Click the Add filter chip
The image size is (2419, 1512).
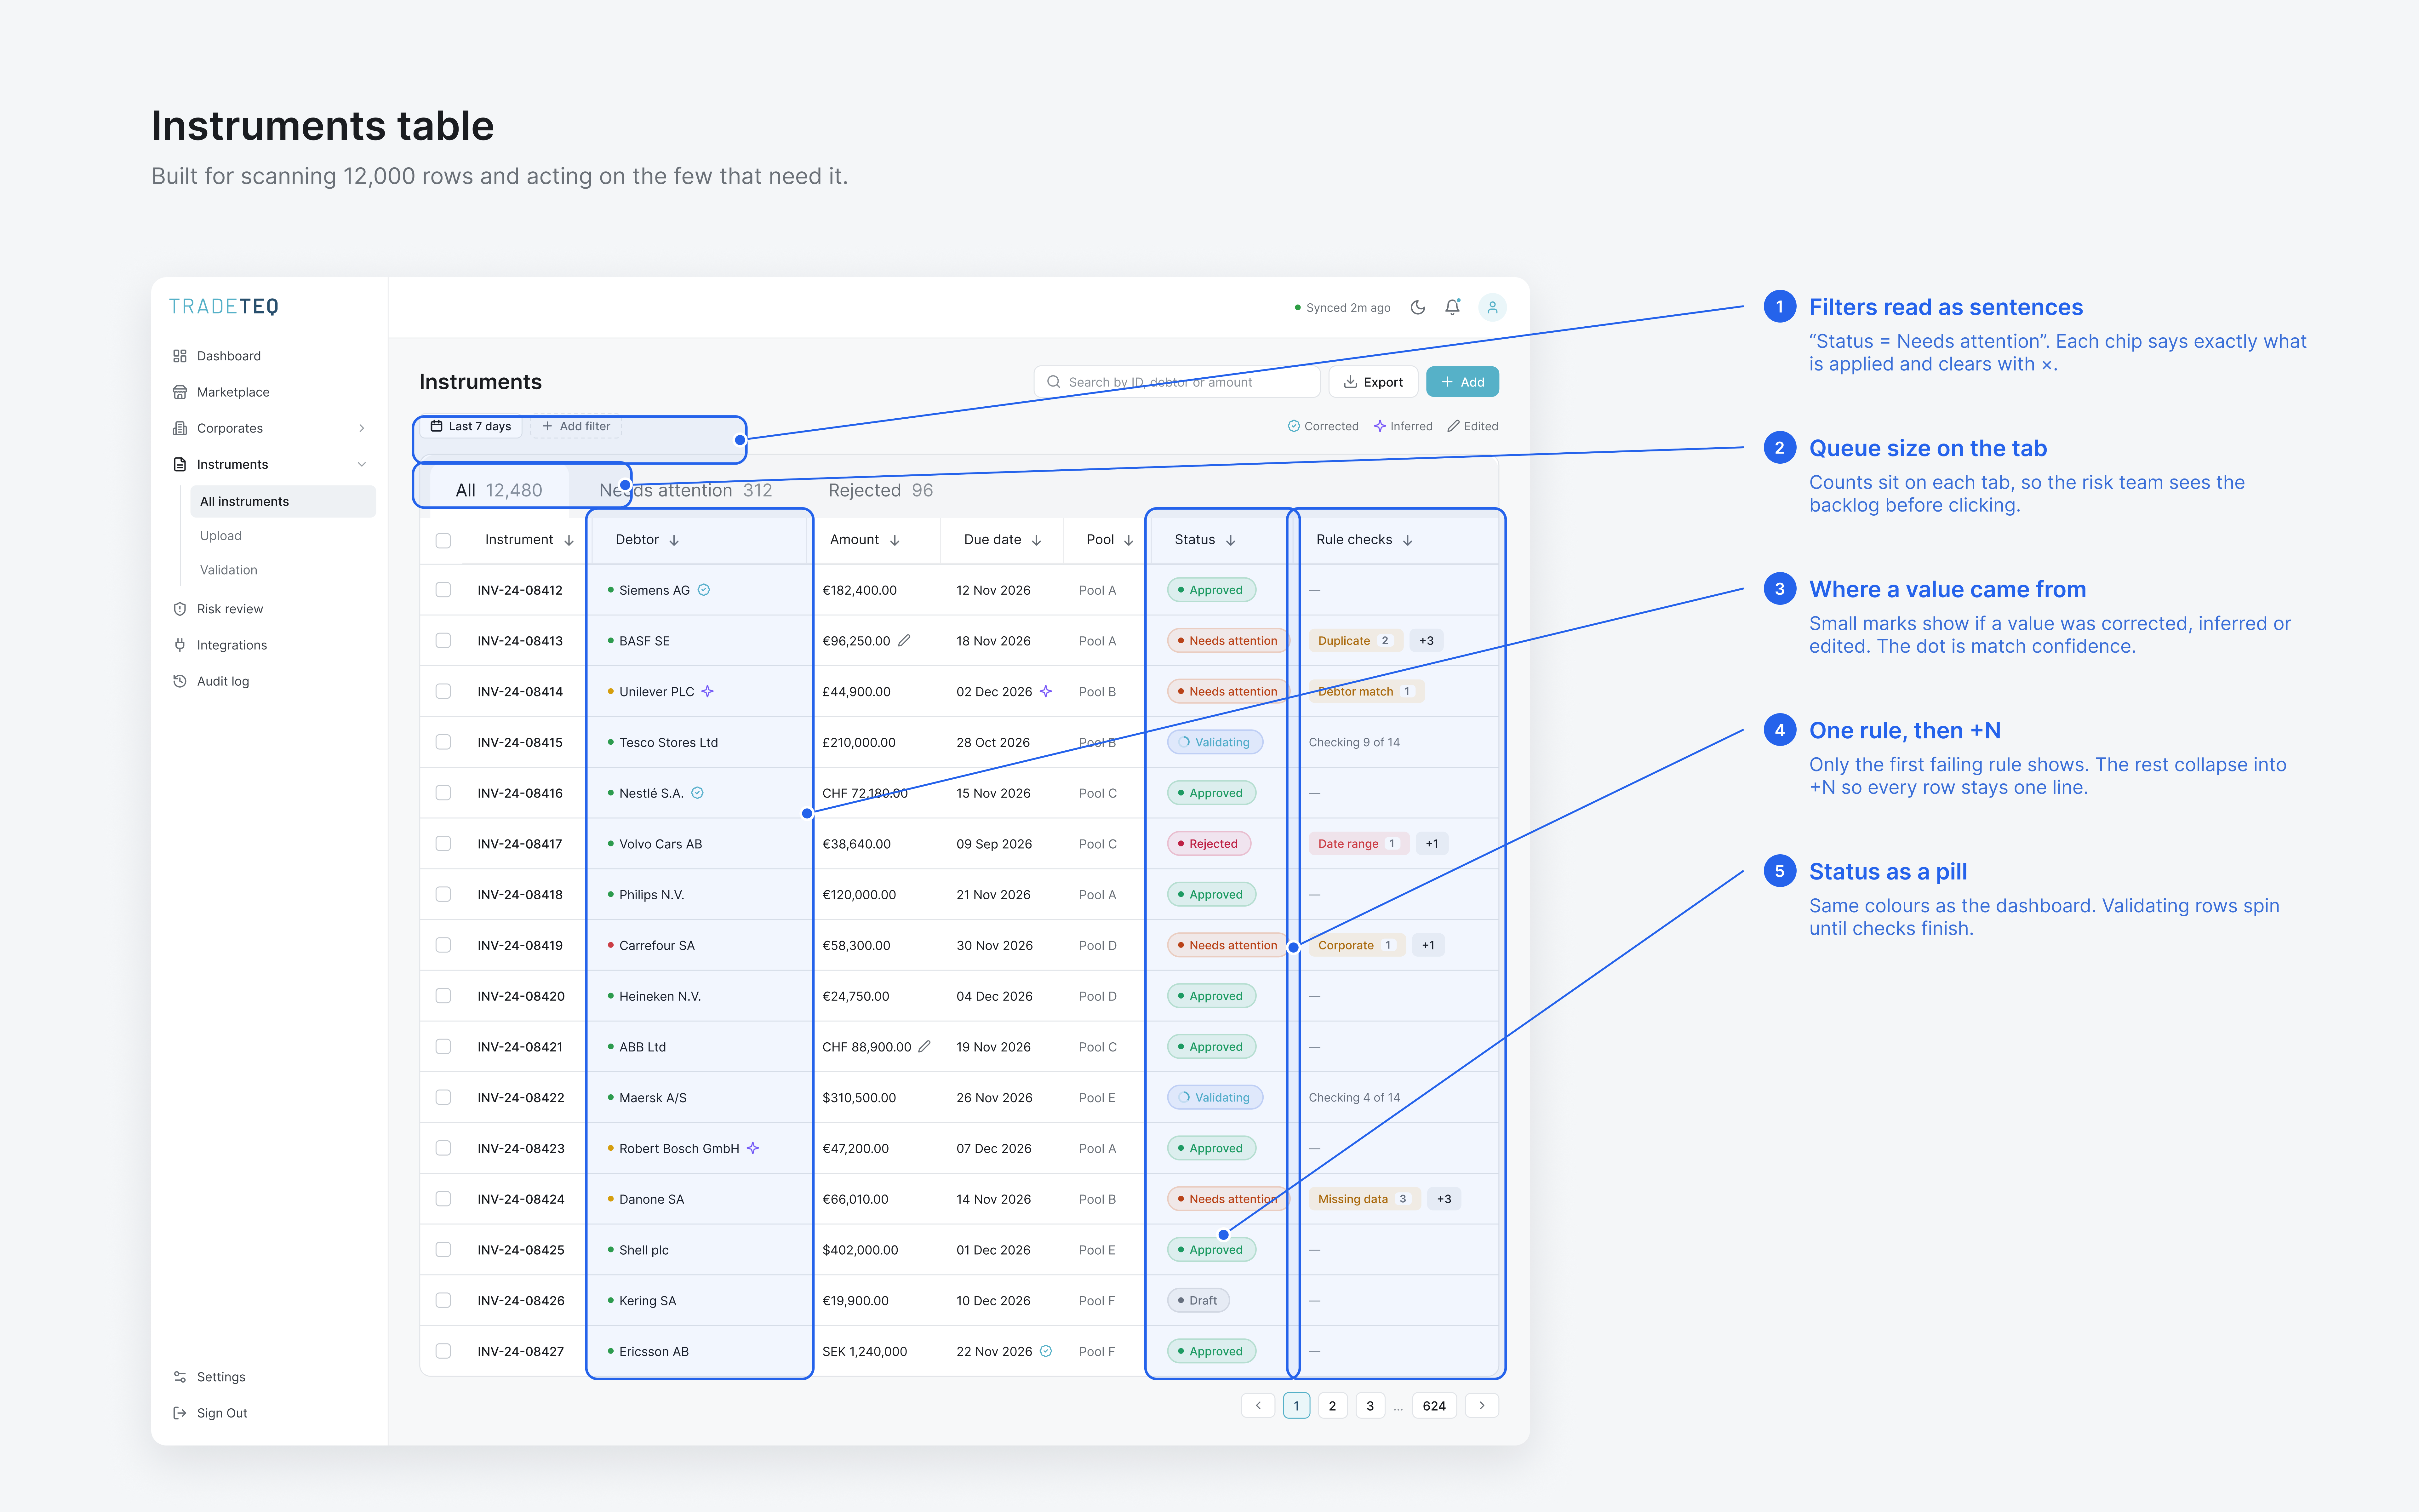click(x=576, y=426)
